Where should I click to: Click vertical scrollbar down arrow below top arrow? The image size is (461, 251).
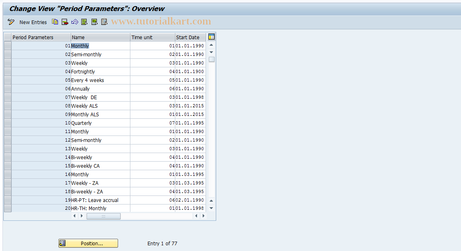(x=211, y=52)
